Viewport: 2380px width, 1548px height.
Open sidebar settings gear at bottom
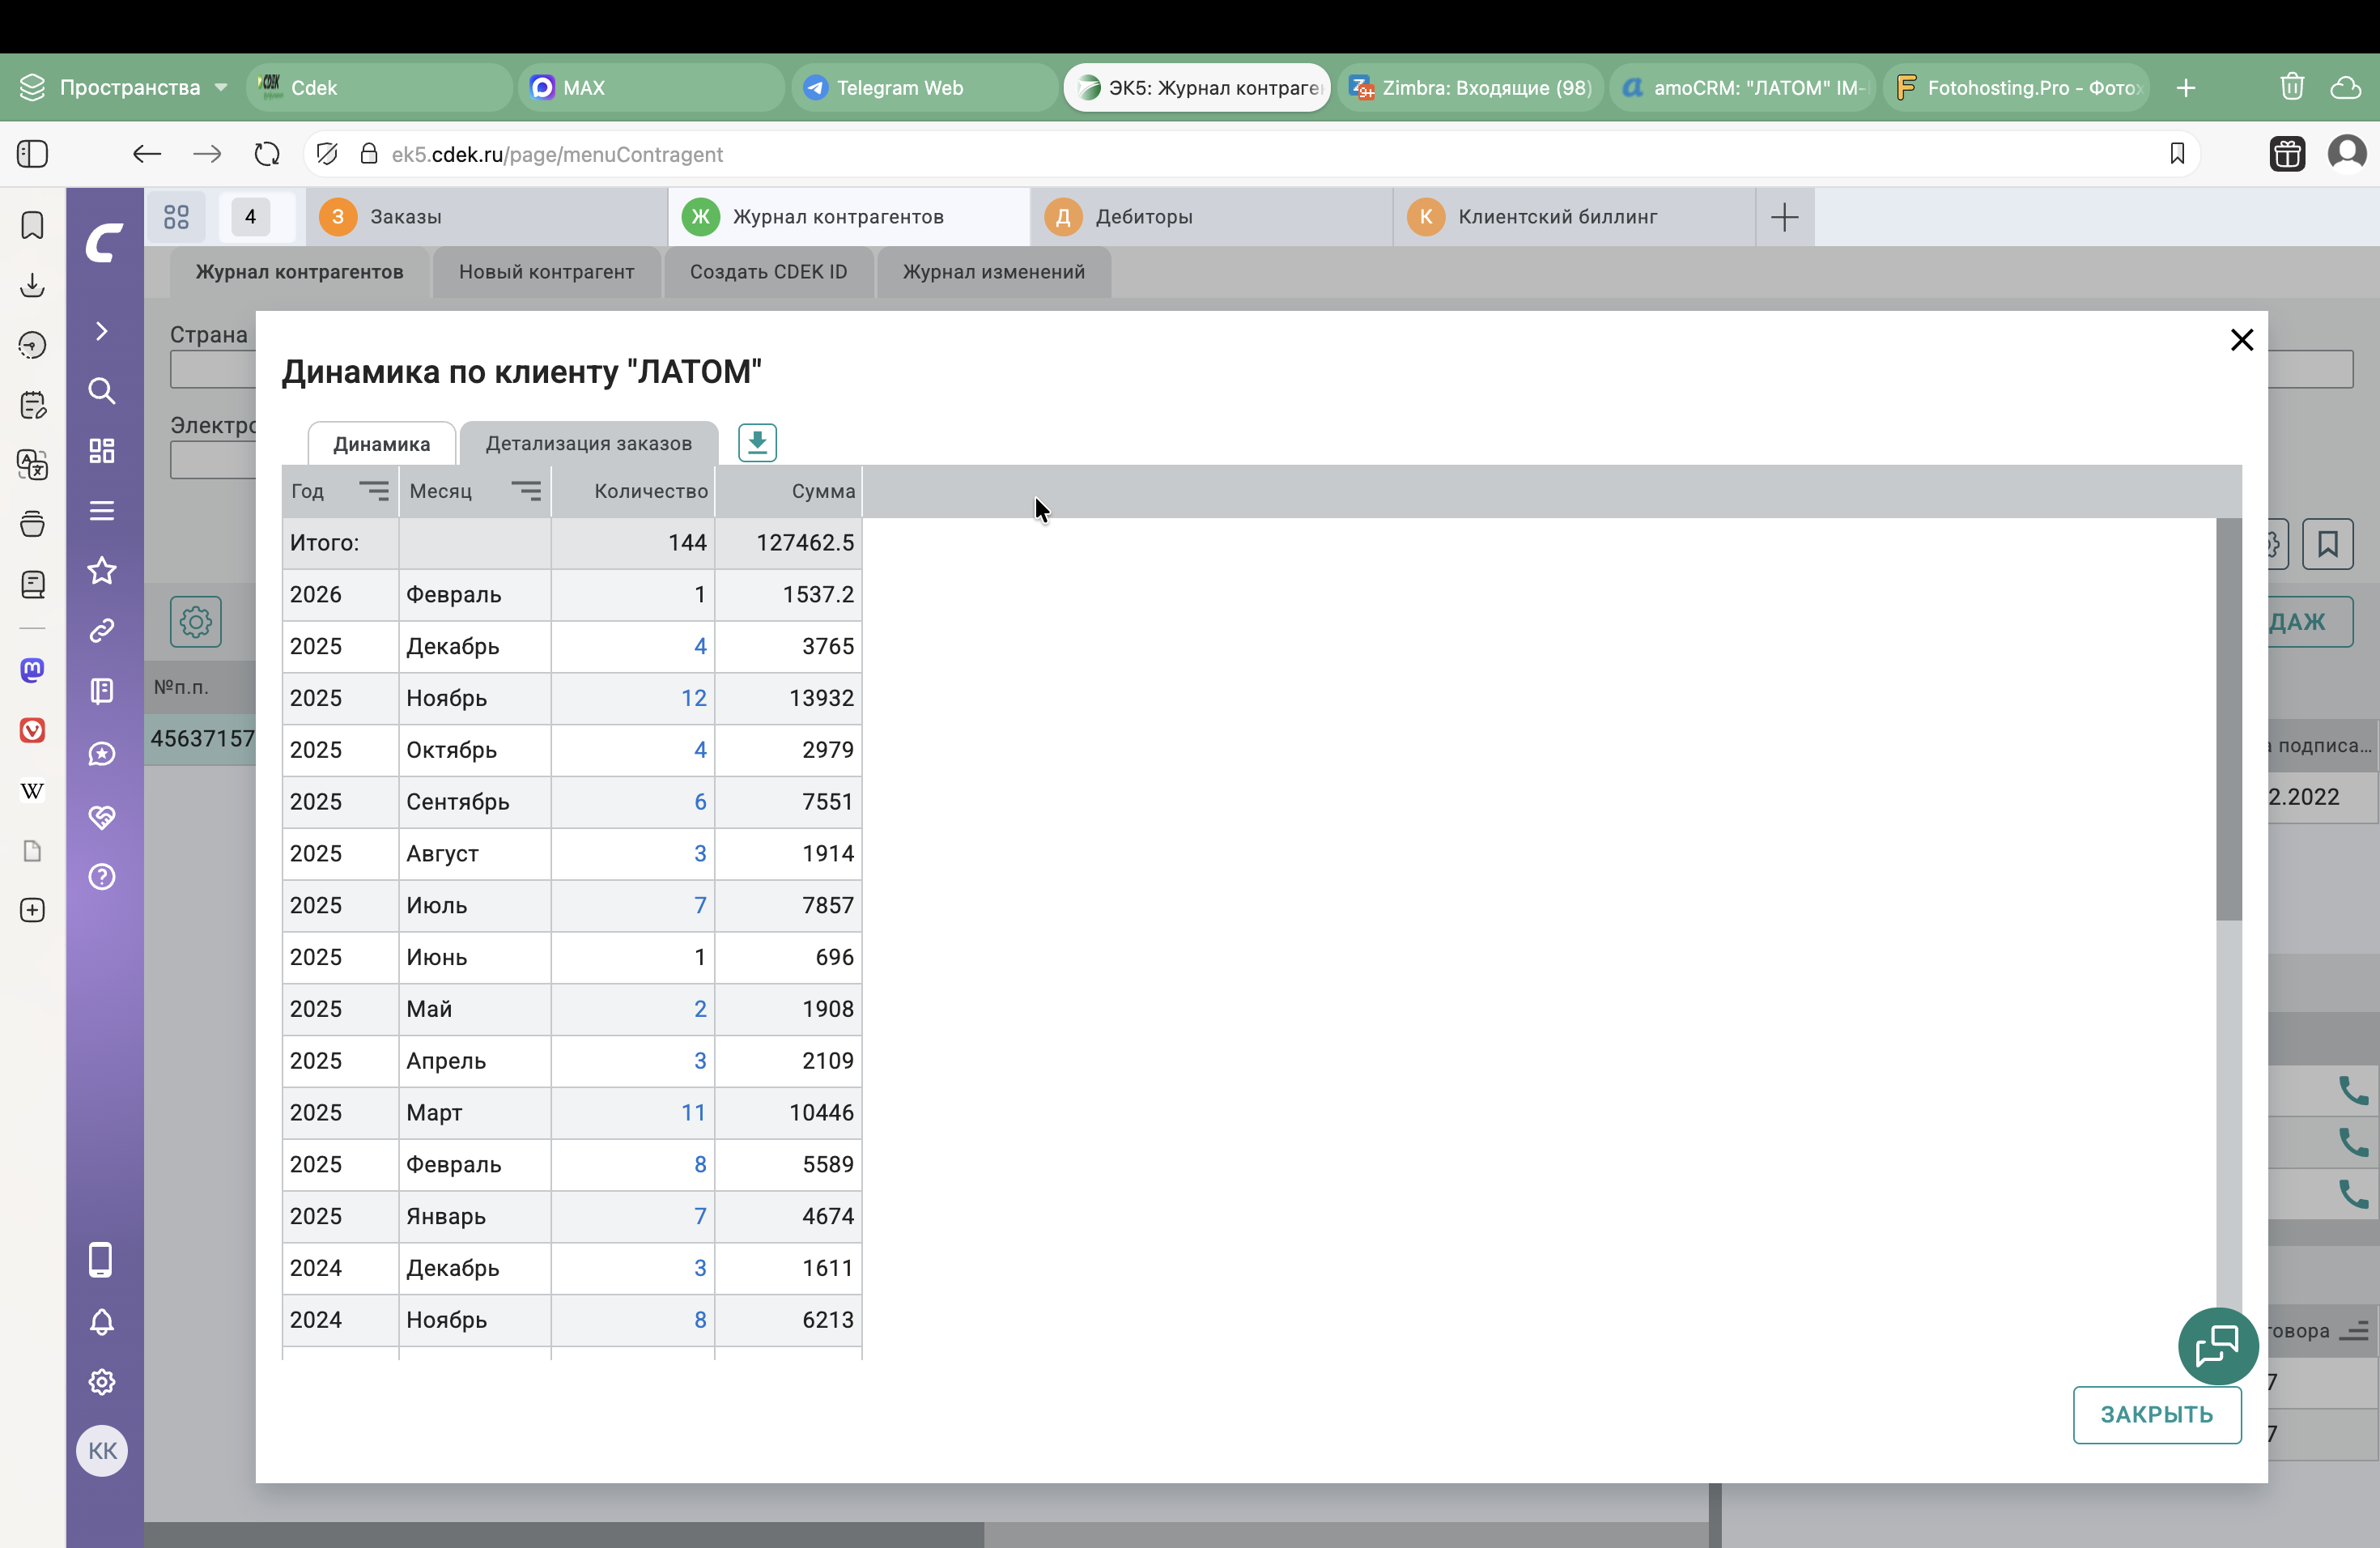102,1382
